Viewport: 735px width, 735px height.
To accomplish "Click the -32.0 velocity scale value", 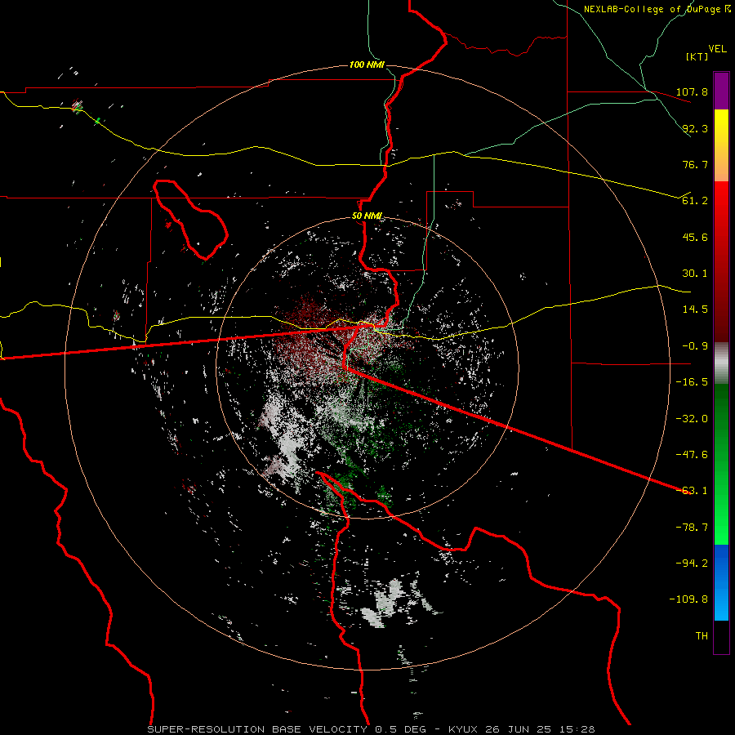I will click(692, 419).
